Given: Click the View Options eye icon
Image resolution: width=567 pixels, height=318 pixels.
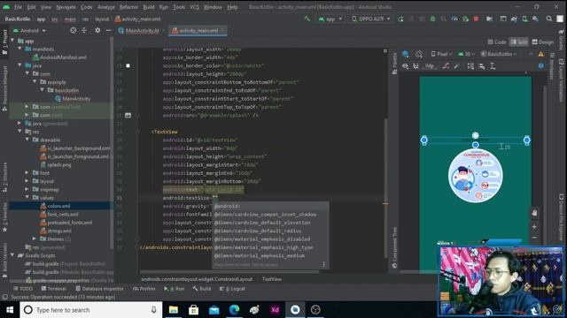Looking at the screenshot, I should (406, 66).
